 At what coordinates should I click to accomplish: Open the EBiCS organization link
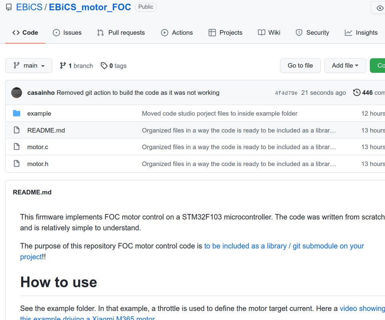[29, 7]
